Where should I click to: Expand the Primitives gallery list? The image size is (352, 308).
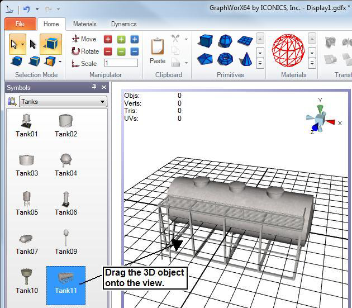point(260,63)
